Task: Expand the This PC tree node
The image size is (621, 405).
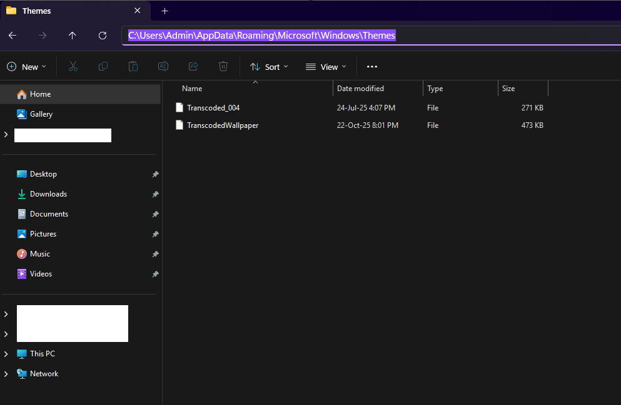Action: pyautogui.click(x=6, y=354)
